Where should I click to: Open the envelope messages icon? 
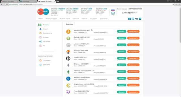pyautogui.click(x=113, y=13)
